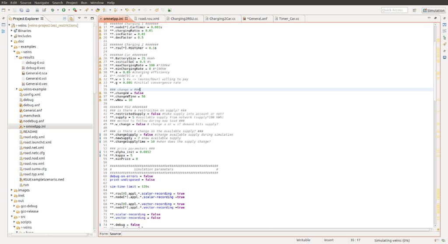This screenshot has width=448, height=244.
Task: Select config.xml file
Action: click(31, 94)
